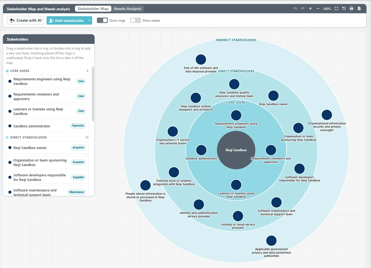Viewport: 371px width, 268px height.
Task: Select Requirements reviewers and approvers list item
Action: pyautogui.click(x=47, y=96)
